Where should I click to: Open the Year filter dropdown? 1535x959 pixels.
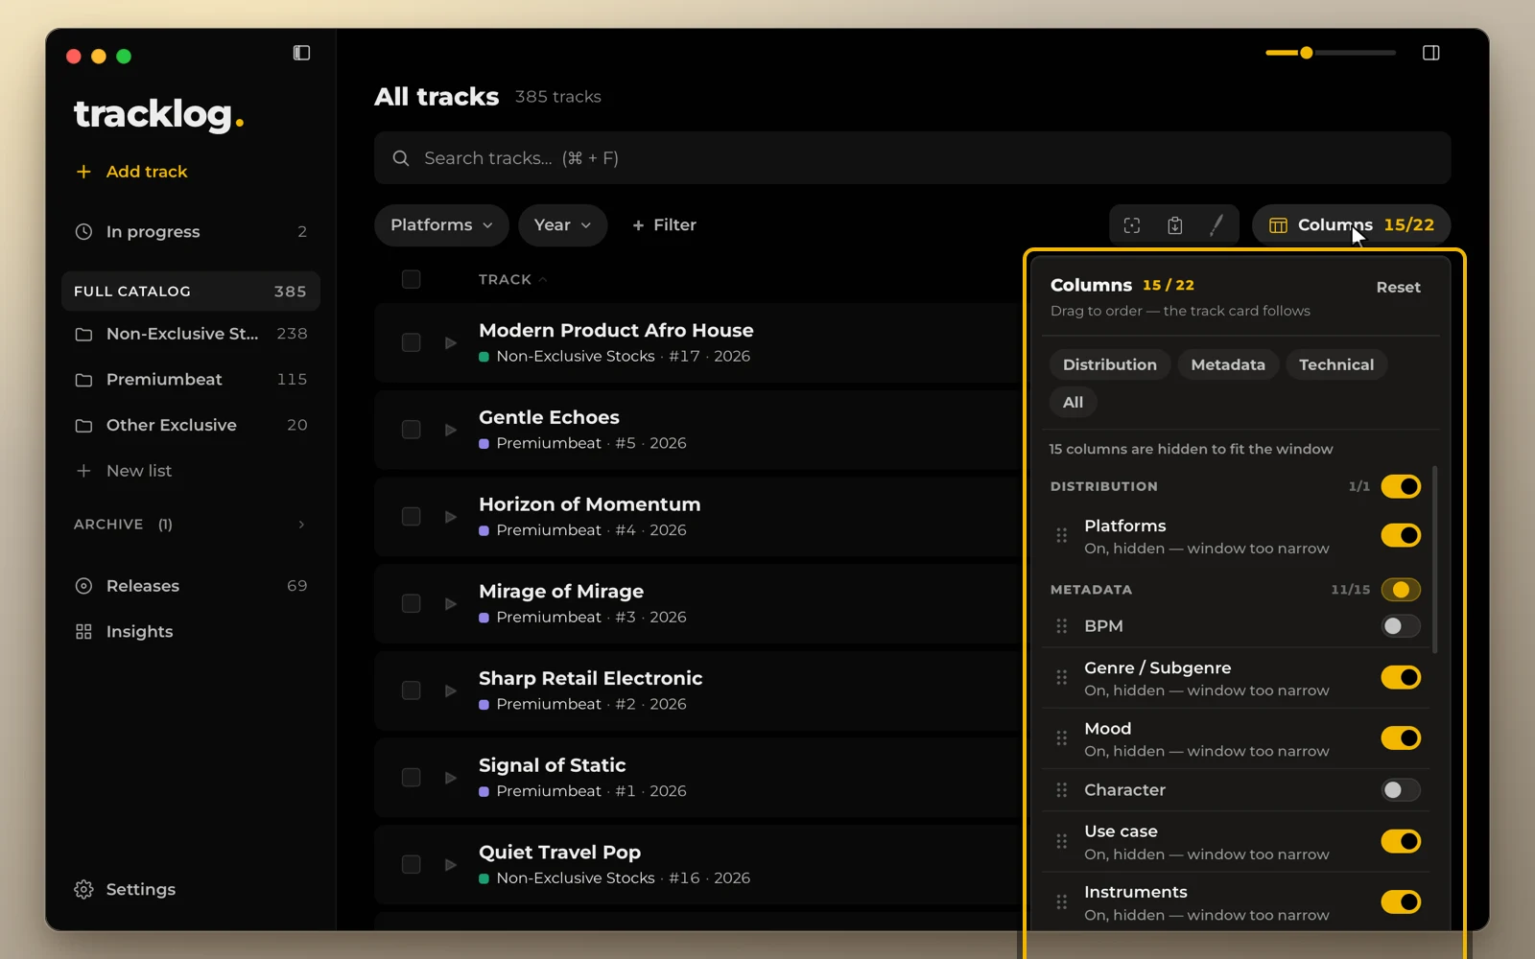563,225
